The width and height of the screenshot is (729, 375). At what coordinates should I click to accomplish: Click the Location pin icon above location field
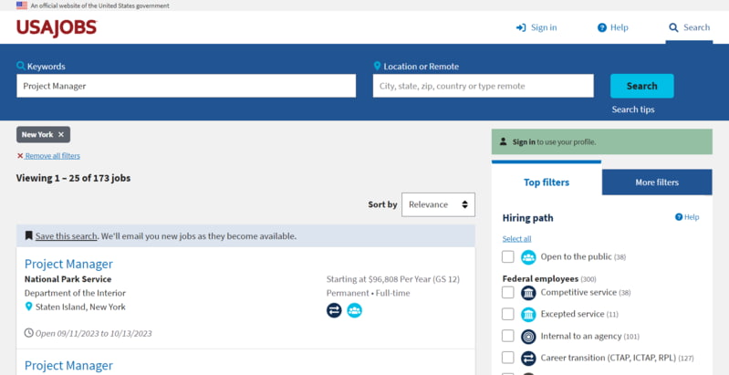[x=377, y=66]
